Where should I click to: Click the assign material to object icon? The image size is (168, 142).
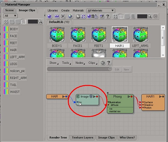tap(93, 16)
